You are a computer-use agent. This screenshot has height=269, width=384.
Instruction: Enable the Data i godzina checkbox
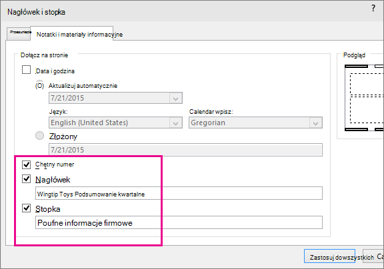[x=26, y=70]
